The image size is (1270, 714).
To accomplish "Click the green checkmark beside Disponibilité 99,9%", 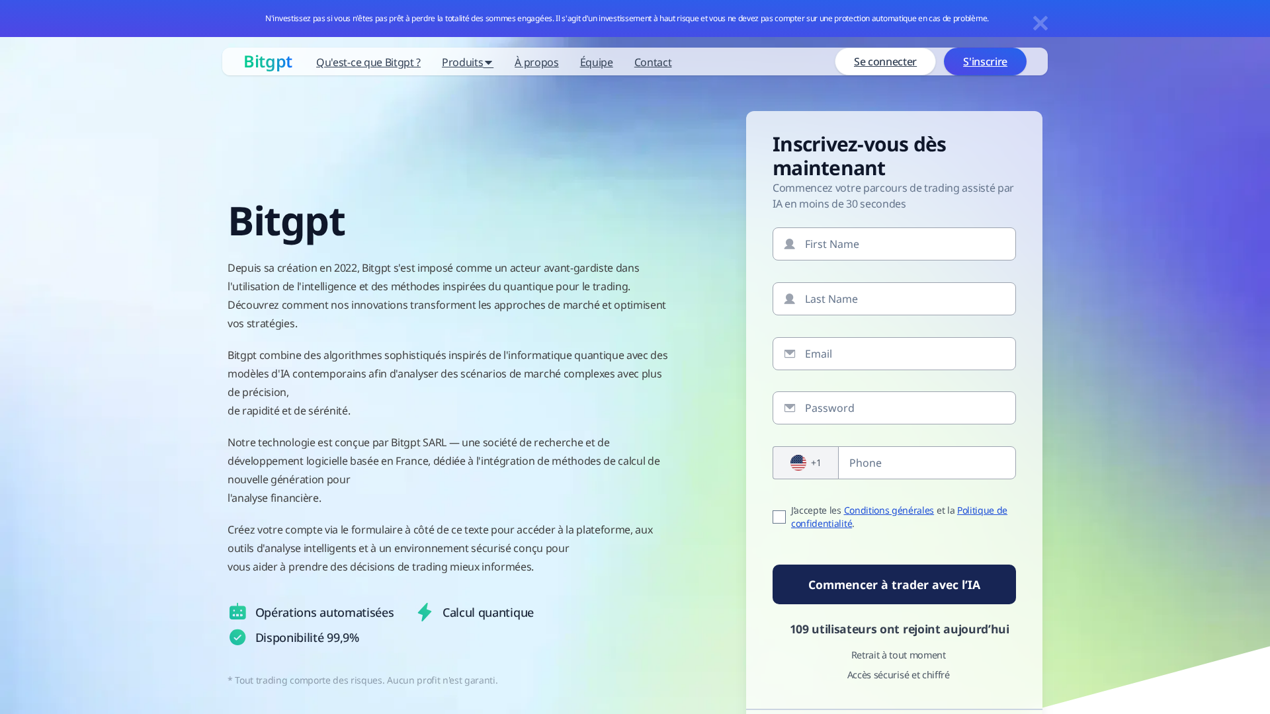I will click(237, 637).
